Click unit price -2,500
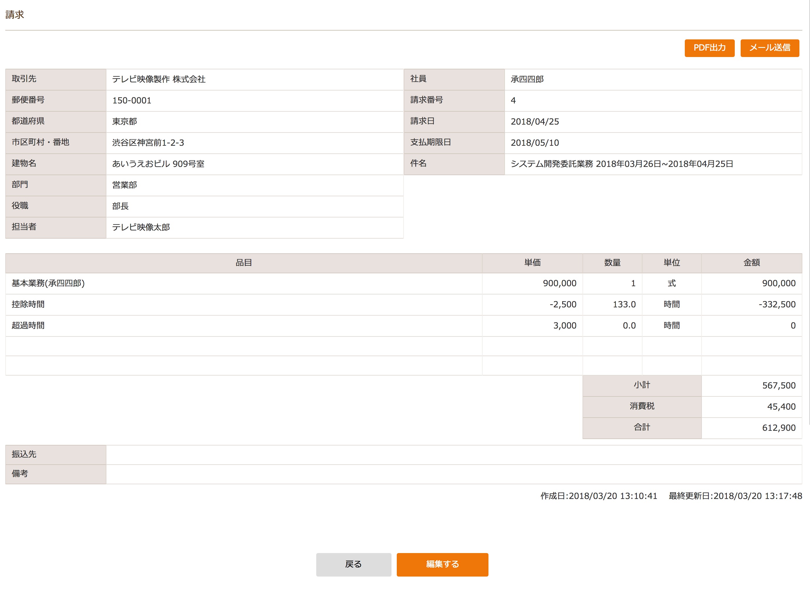The image size is (810, 603). [x=563, y=305]
